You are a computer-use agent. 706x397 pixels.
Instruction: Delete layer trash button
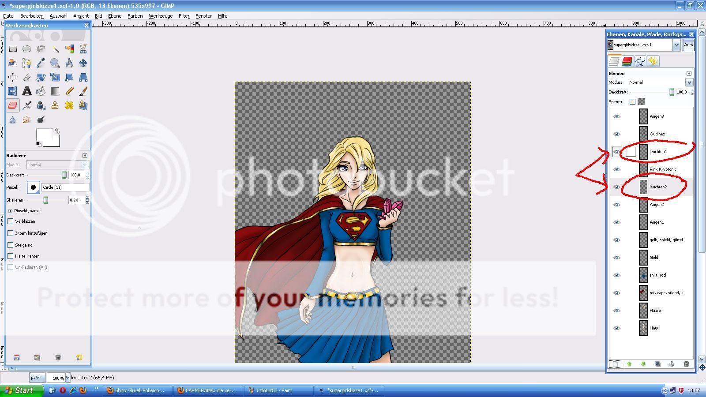pos(686,364)
